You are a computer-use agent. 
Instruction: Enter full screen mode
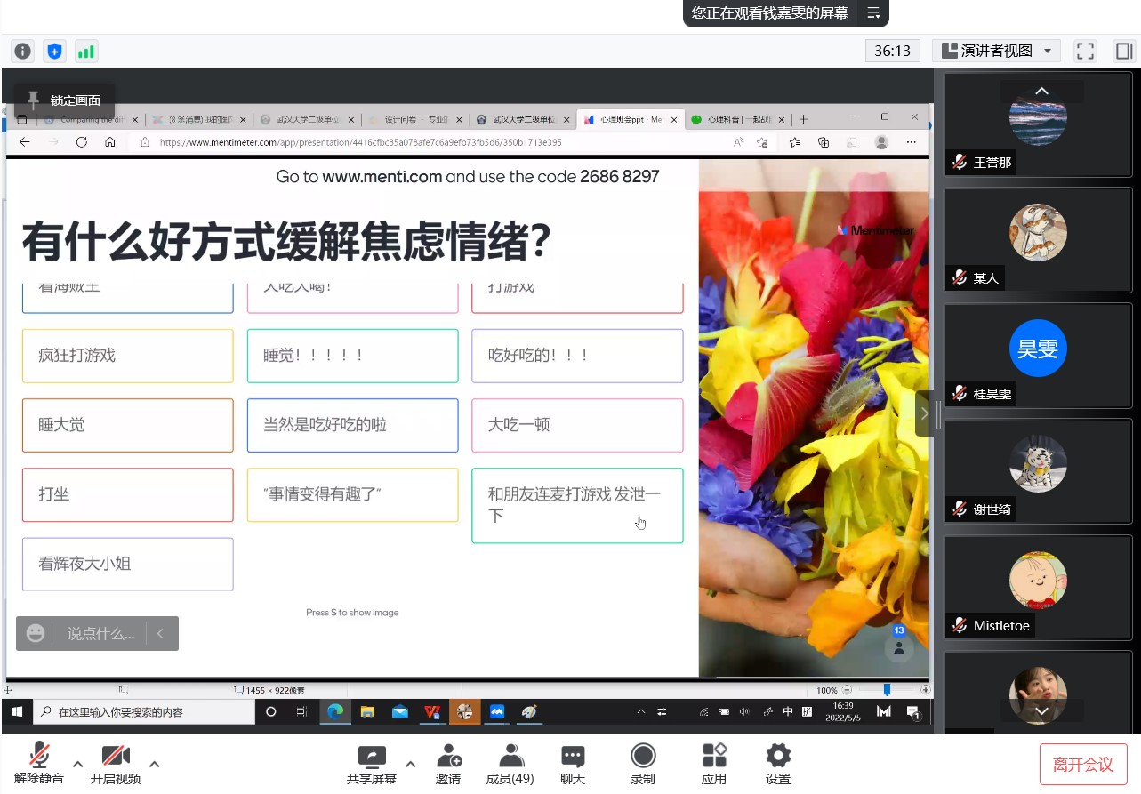(x=1085, y=51)
